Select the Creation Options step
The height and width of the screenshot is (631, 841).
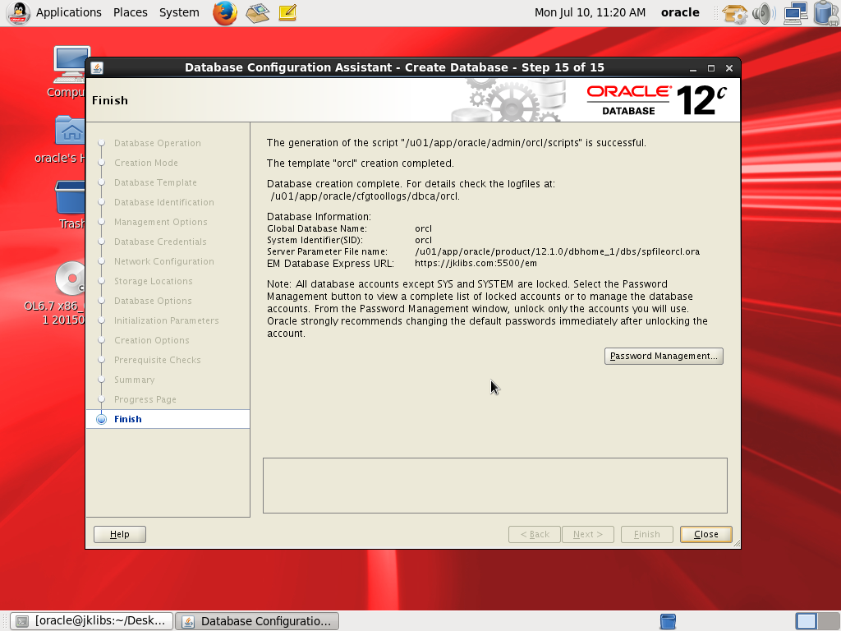coord(151,341)
